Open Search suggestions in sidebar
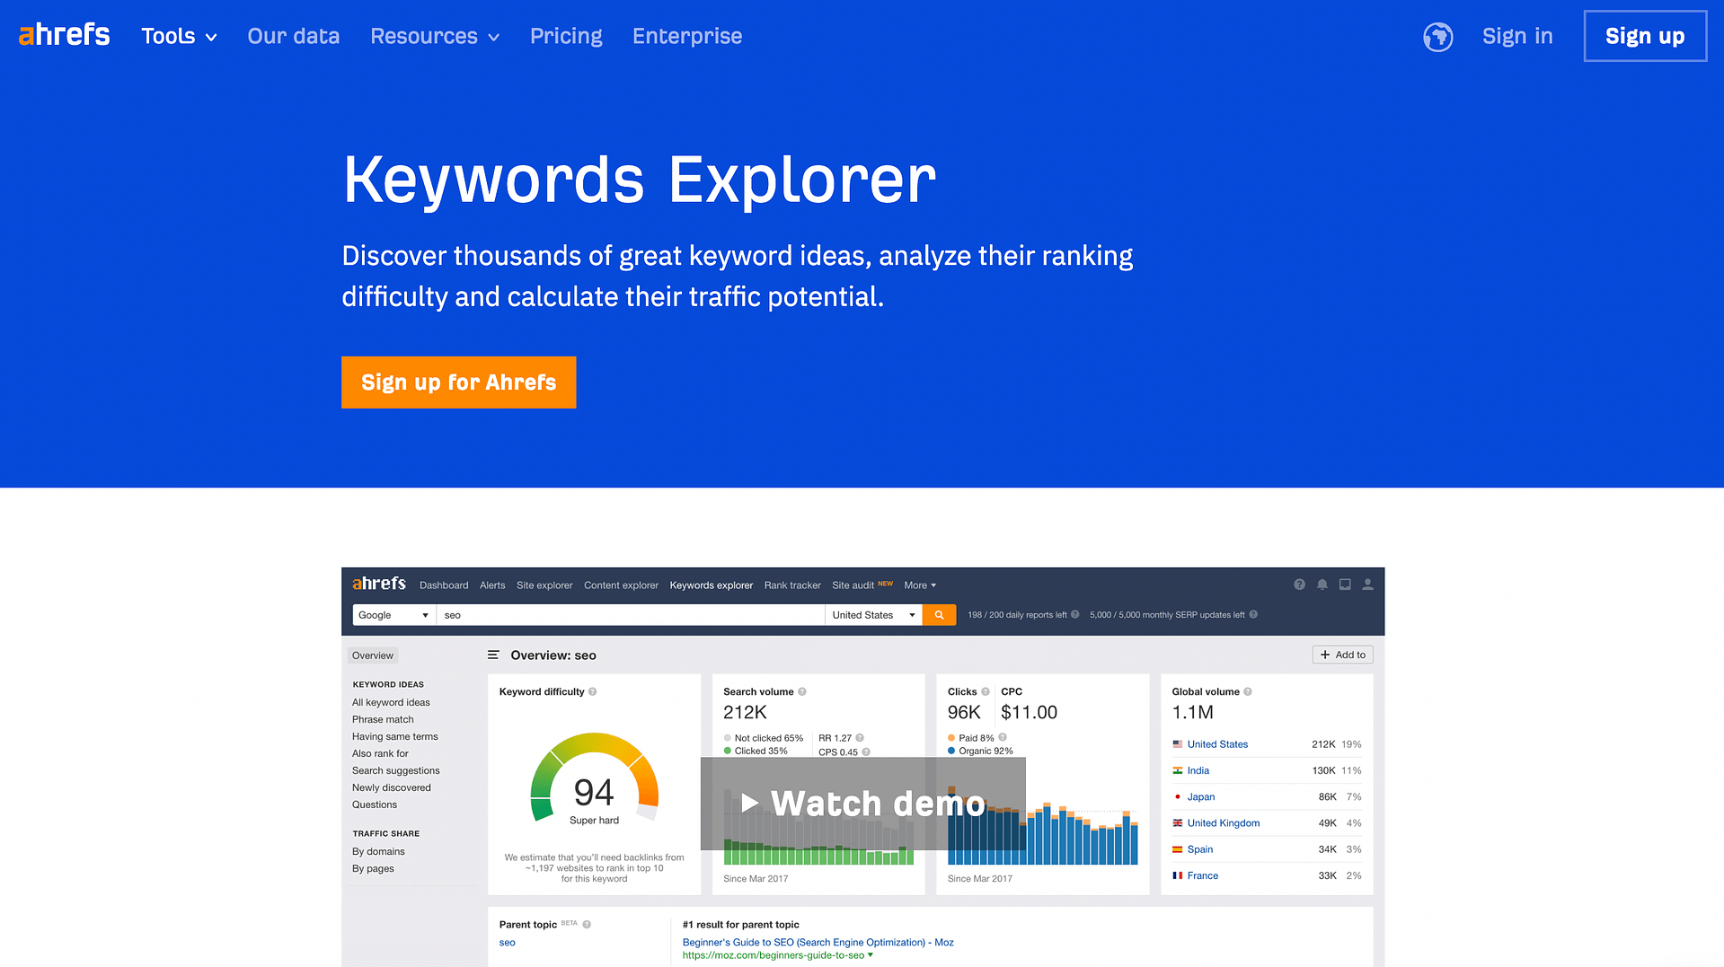This screenshot has height=967, width=1724. (396, 771)
